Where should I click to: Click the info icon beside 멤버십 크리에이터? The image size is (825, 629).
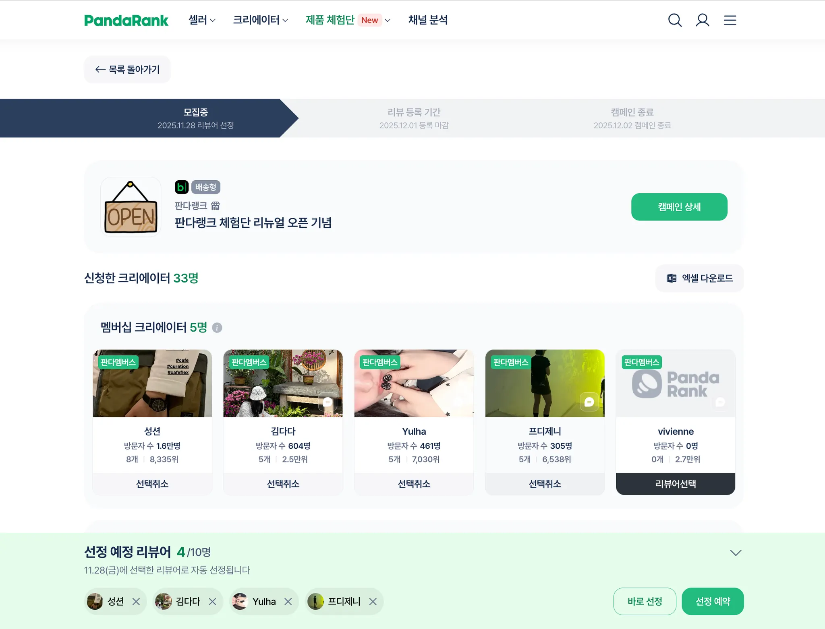(217, 328)
